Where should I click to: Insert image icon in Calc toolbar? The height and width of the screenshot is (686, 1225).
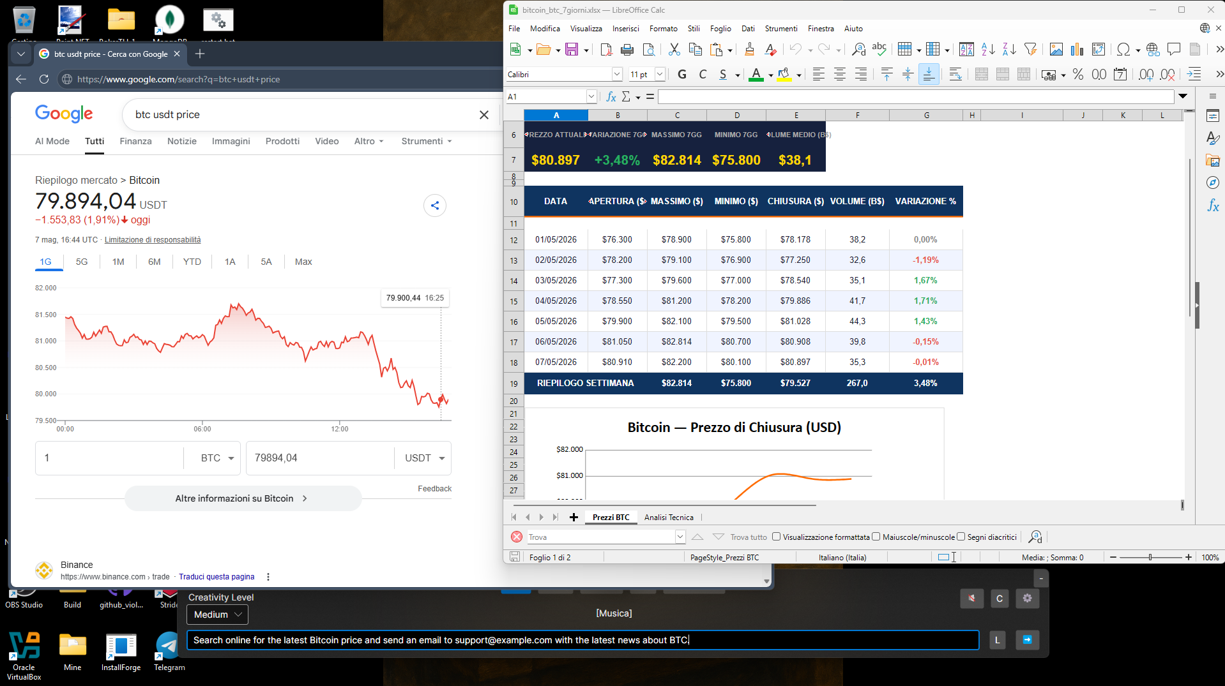(x=1056, y=49)
